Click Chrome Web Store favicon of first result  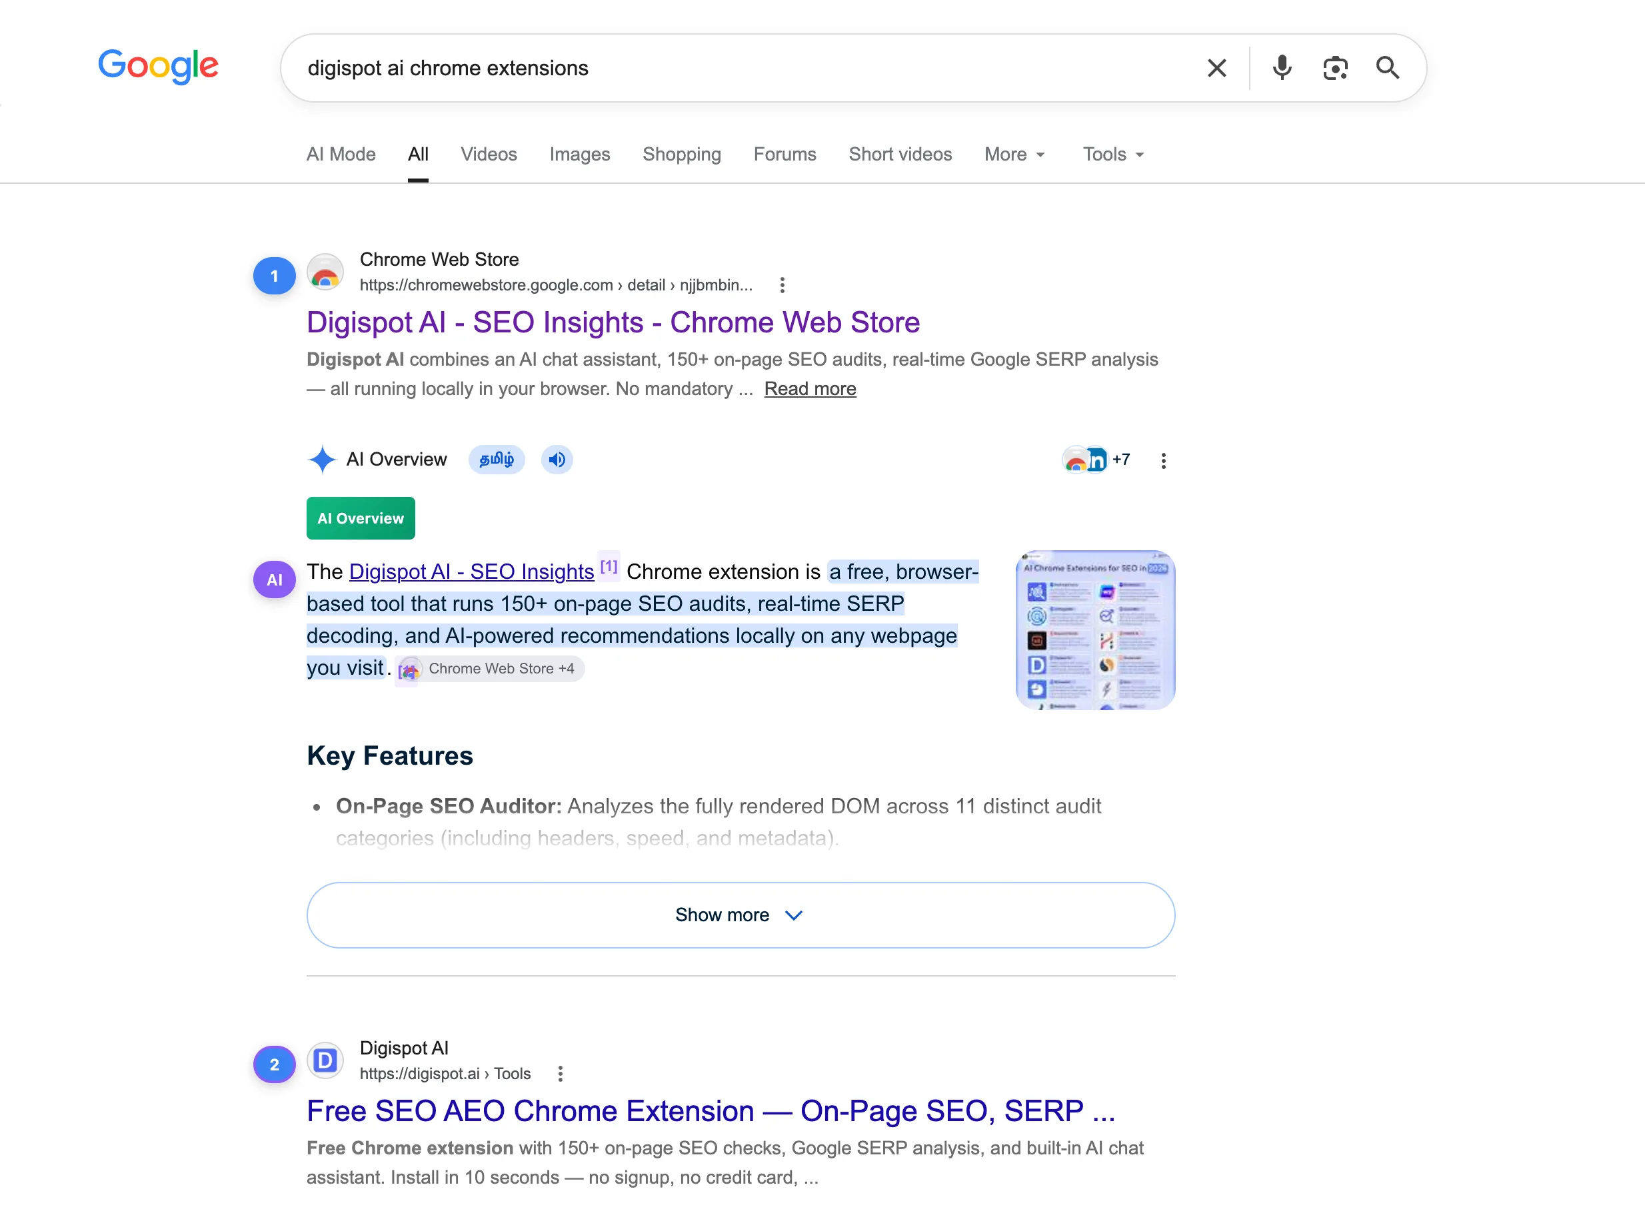(x=325, y=272)
